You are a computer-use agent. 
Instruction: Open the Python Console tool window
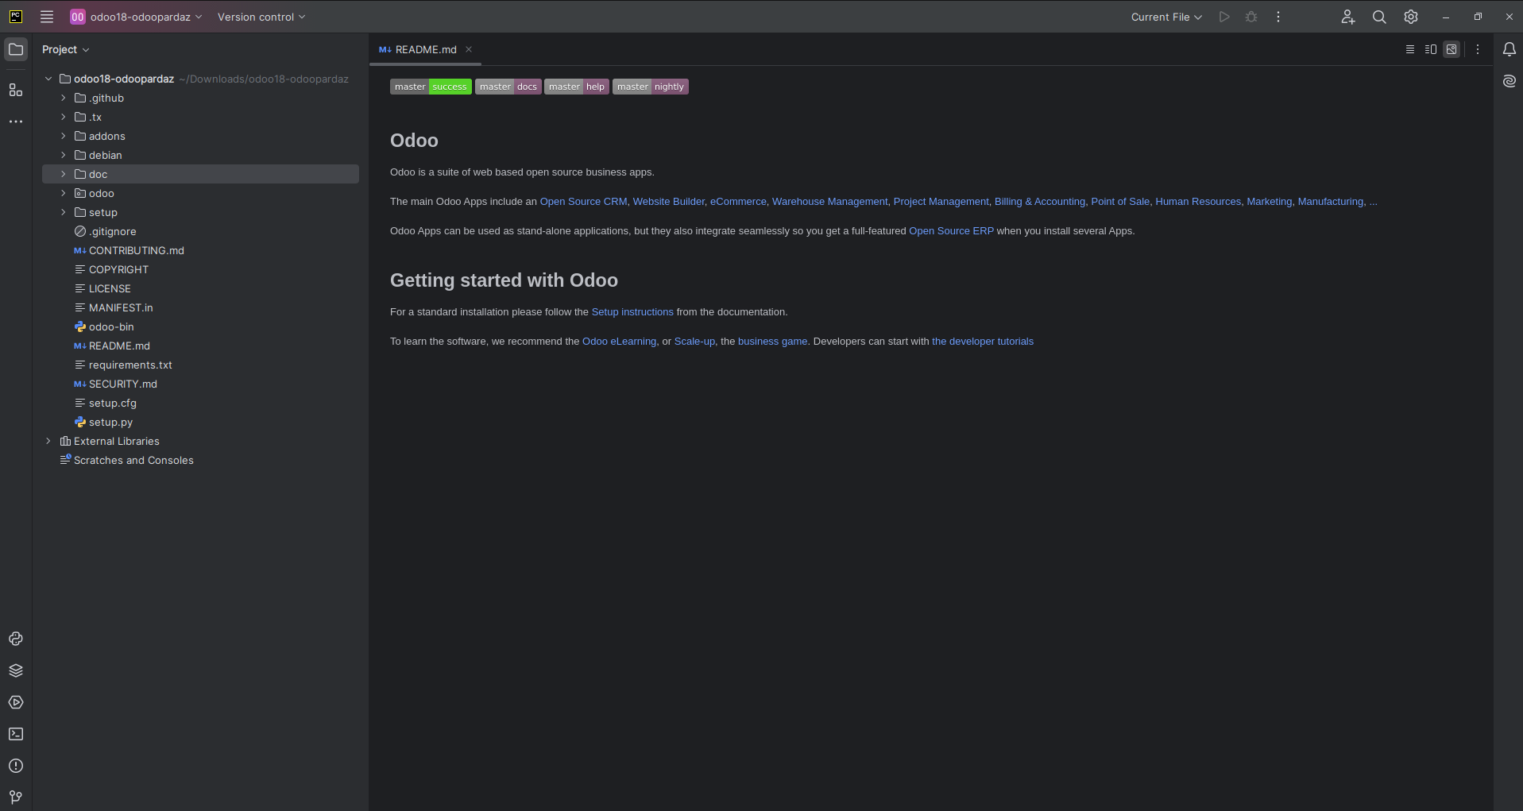coord(16,639)
